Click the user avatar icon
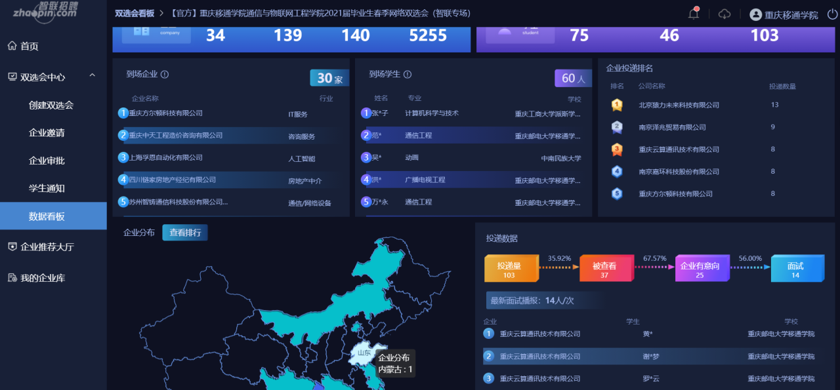 click(x=755, y=14)
